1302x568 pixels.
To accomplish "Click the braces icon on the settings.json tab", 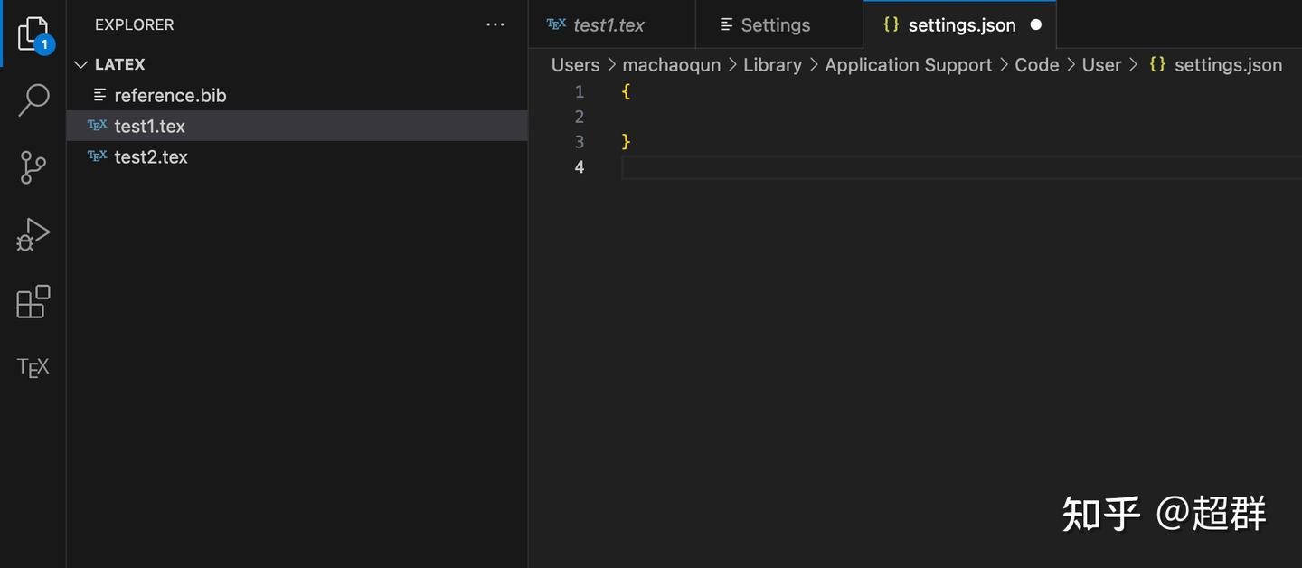I will (x=891, y=24).
